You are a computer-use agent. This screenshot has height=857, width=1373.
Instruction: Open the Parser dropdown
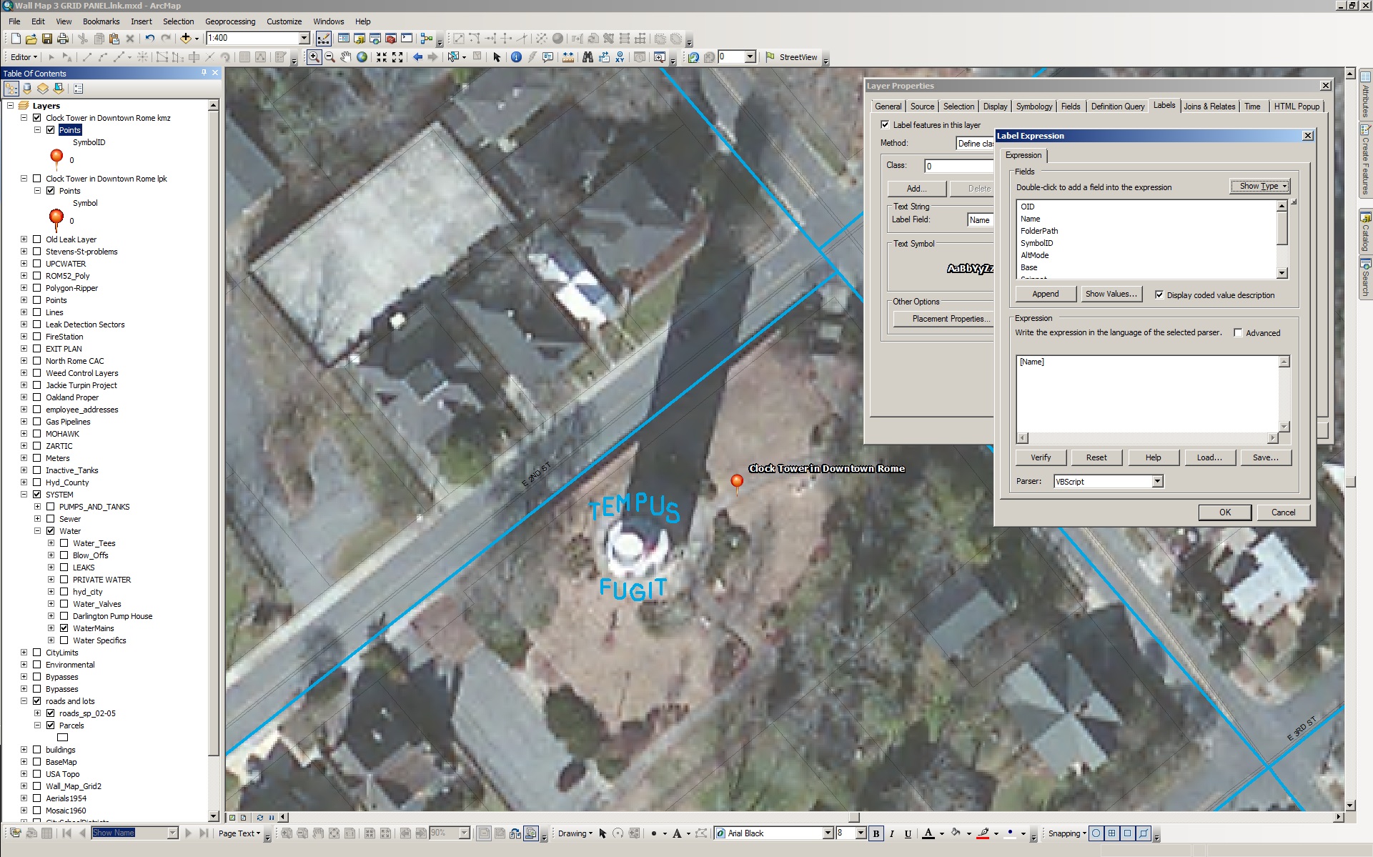tap(1157, 482)
